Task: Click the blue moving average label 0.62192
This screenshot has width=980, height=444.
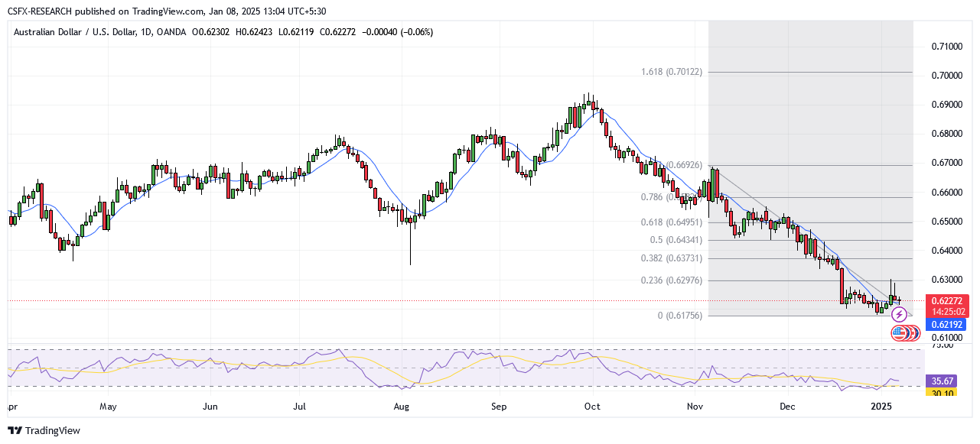Action: [948, 324]
